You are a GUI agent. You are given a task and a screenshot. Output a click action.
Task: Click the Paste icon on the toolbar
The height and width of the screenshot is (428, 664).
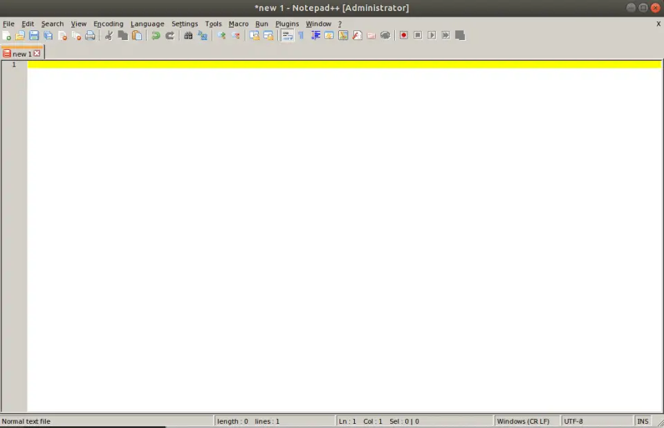pyautogui.click(x=136, y=35)
